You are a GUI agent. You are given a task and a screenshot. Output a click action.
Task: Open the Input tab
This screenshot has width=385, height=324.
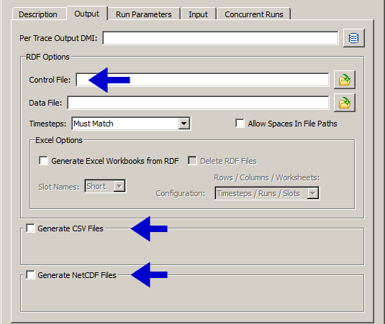pos(198,14)
